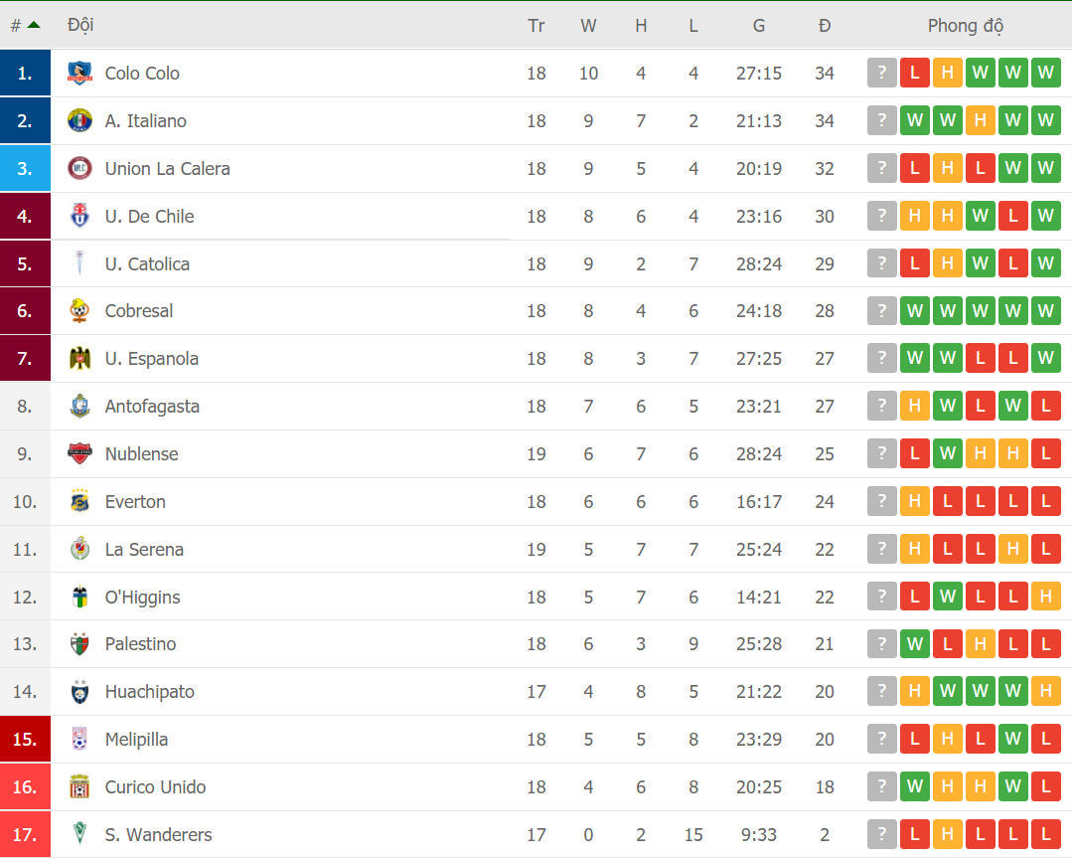Image resolution: width=1072 pixels, height=858 pixels.
Task: Click the Nublense club crest
Action: (79, 454)
